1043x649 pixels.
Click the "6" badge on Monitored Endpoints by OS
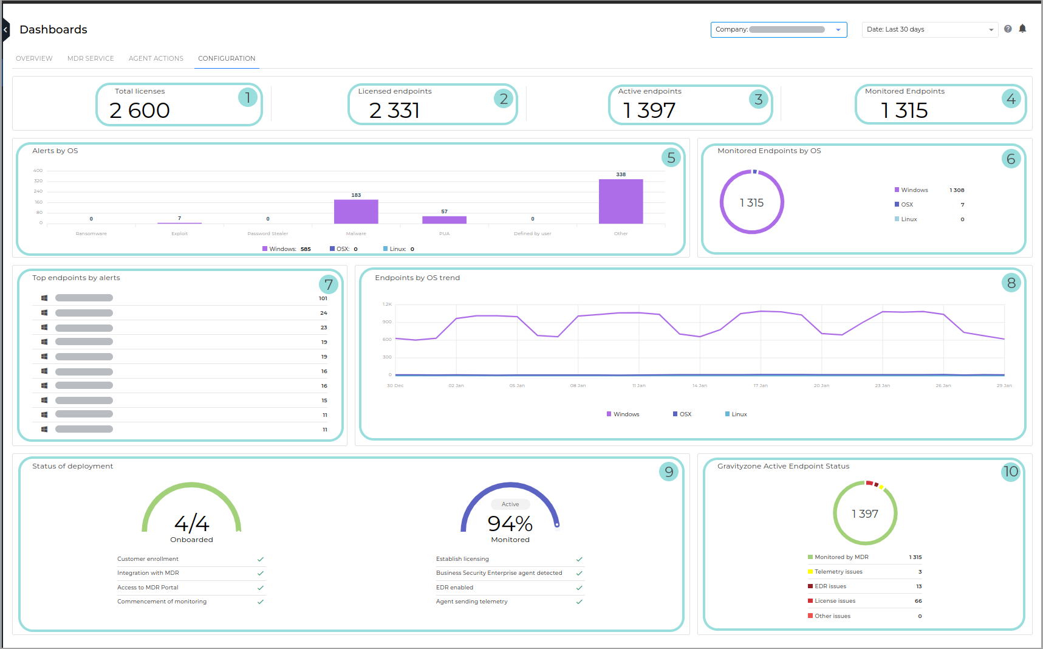1011,159
